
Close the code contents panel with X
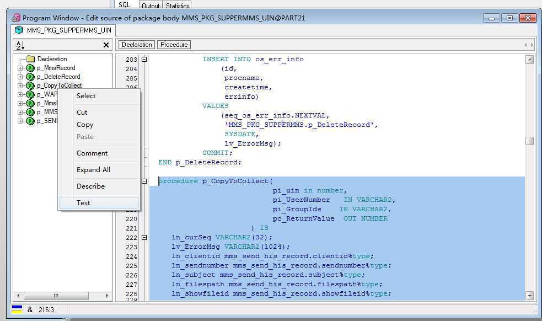coord(106,45)
